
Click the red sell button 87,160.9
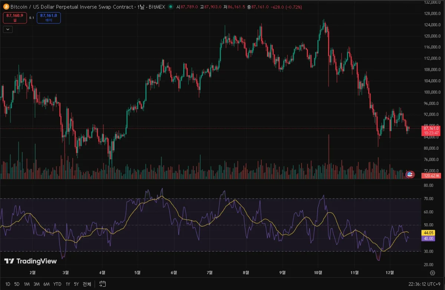pos(15,18)
